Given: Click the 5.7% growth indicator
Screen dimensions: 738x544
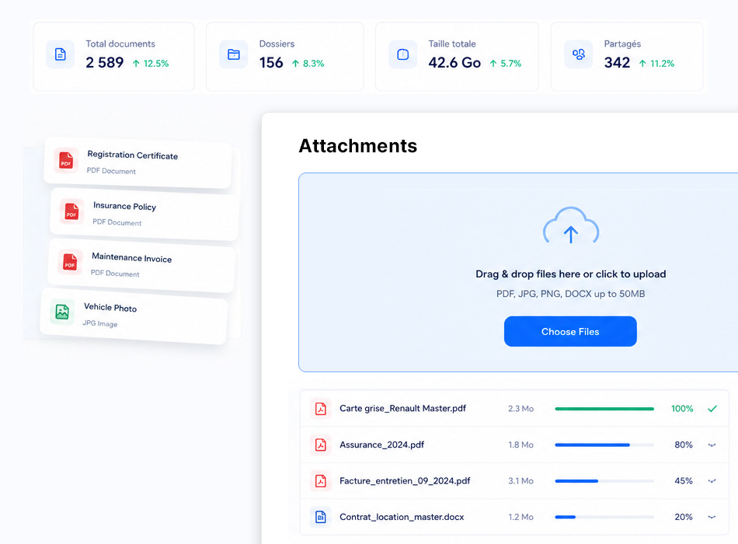Looking at the screenshot, I should (x=506, y=64).
